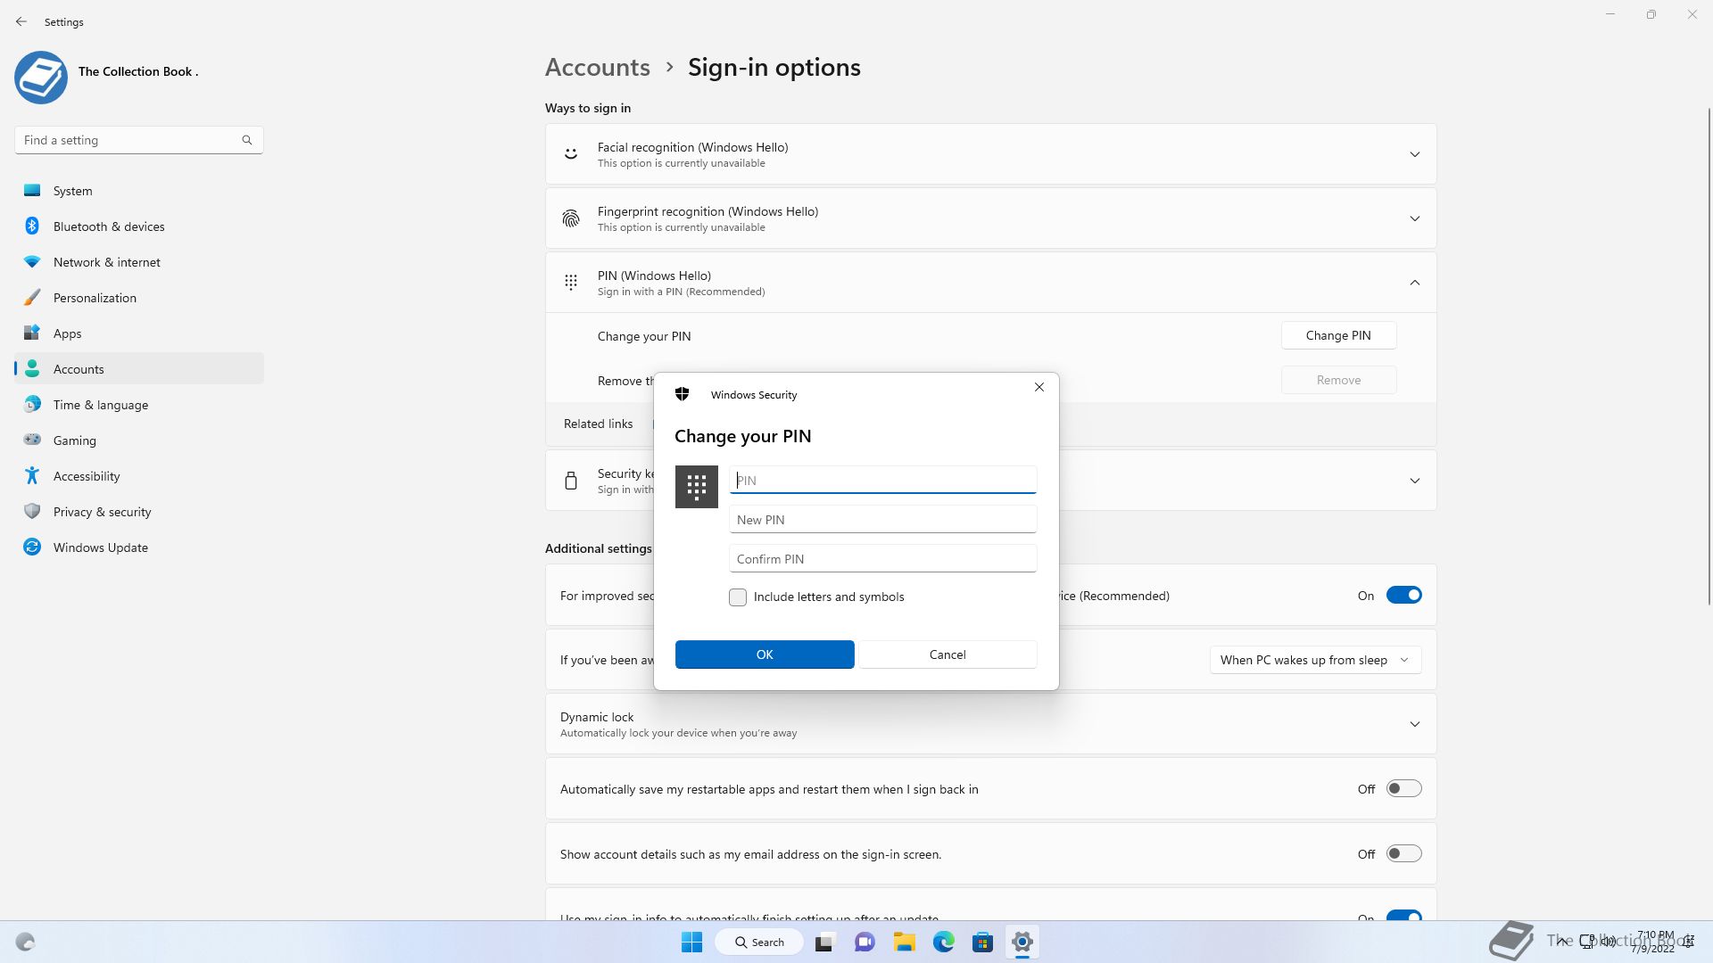1713x963 pixels.
Task: Open the Chat app on taskbar
Action: 865,942
